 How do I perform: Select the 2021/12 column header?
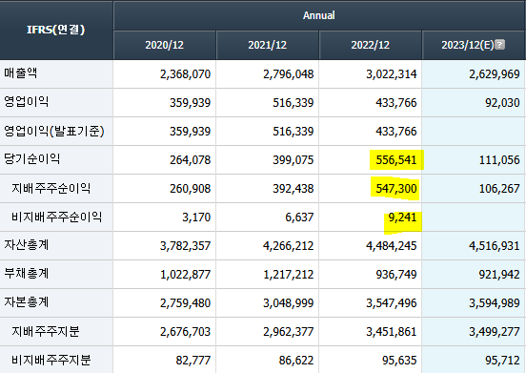[x=268, y=45]
